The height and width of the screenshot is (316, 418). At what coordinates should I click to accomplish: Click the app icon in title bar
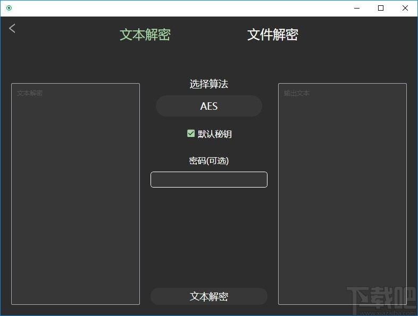pyautogui.click(x=9, y=8)
